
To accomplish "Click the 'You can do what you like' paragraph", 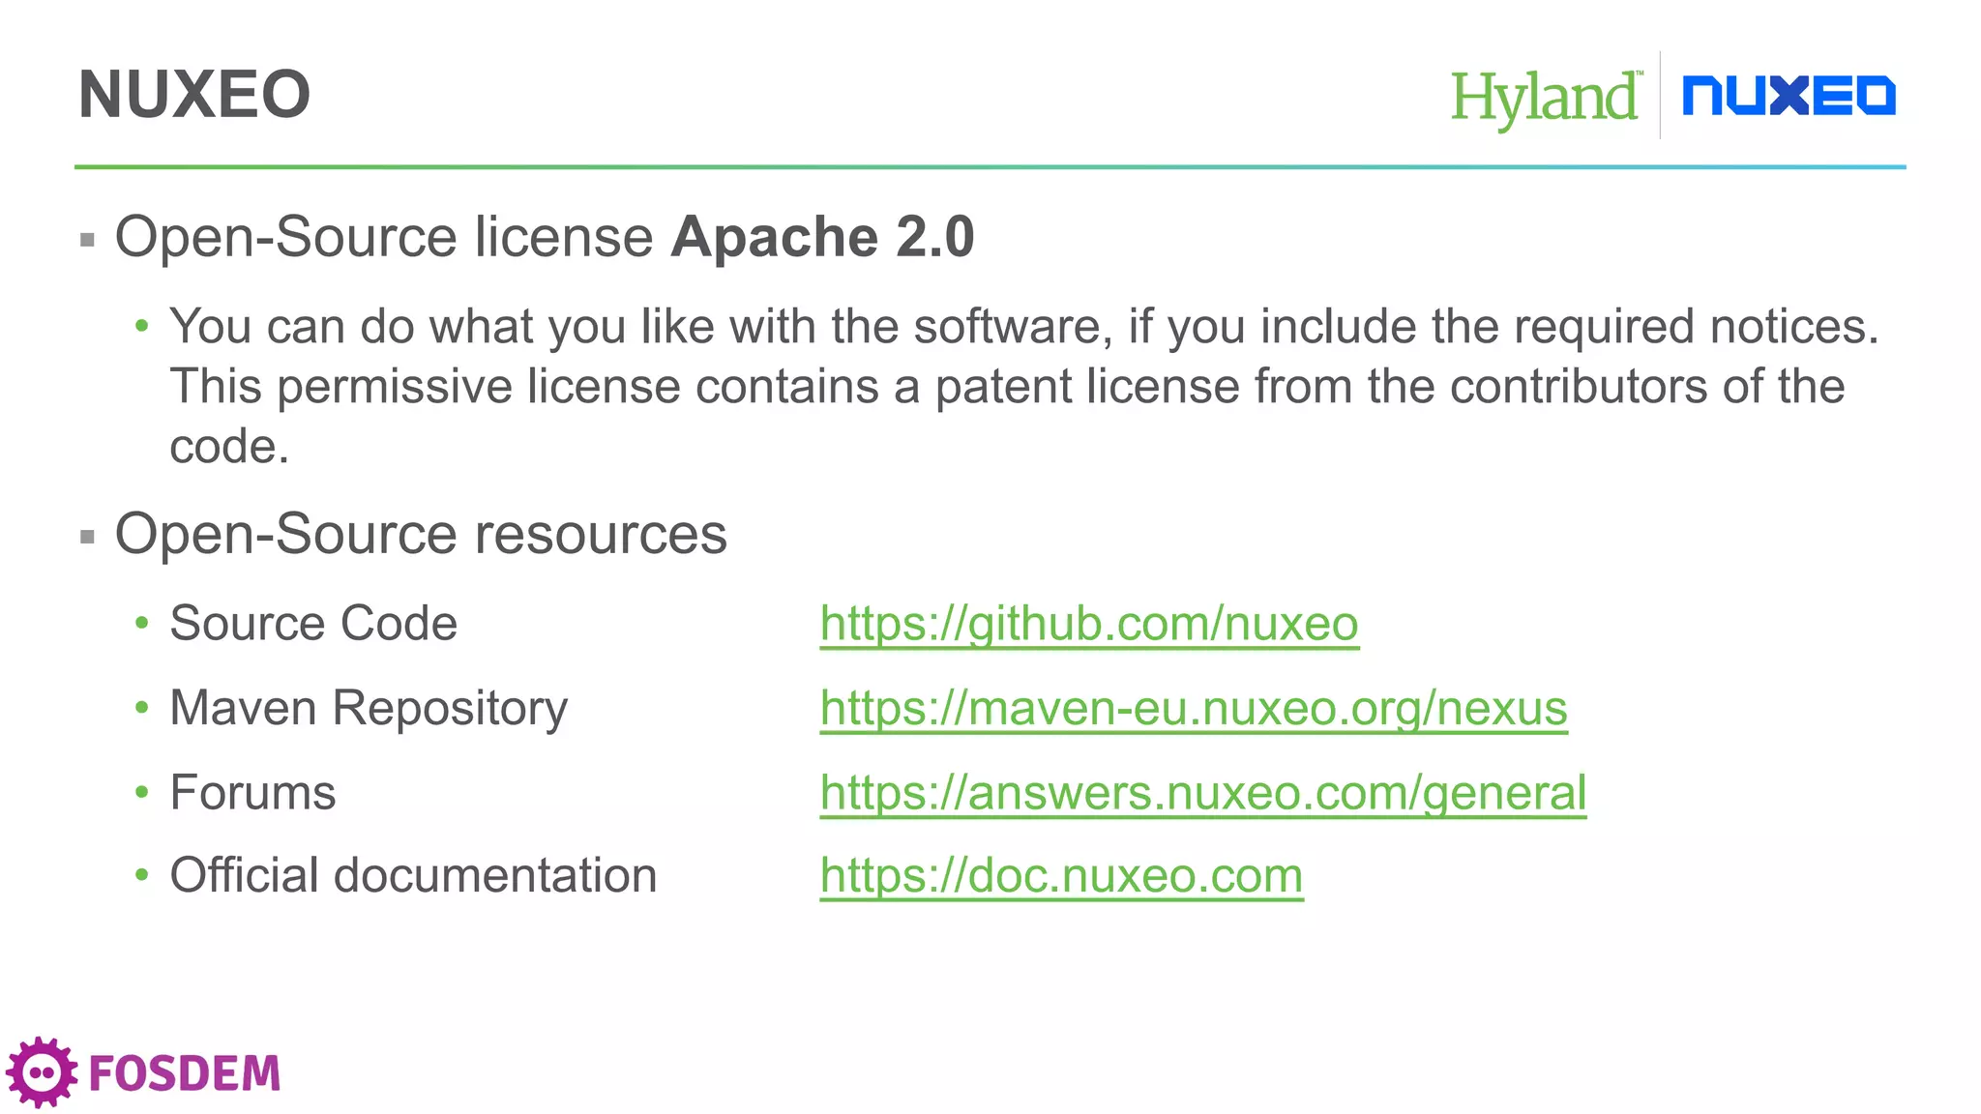I will 1024,386.
